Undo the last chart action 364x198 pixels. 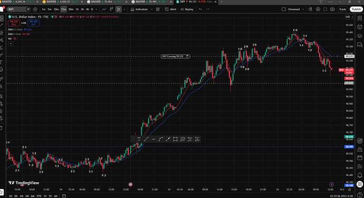tap(200, 10)
